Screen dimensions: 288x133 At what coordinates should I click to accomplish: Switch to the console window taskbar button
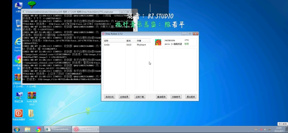(58, 129)
